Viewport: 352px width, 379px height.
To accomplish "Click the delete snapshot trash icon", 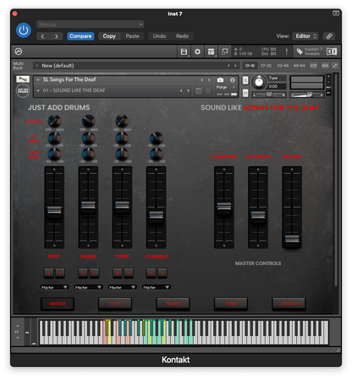I will pos(208,90).
